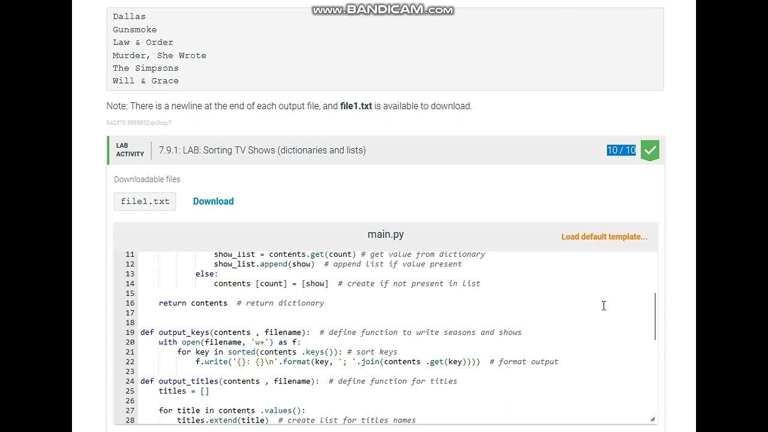
Task: Place cursor on 'titles.extend(title)' line
Action: point(223,420)
